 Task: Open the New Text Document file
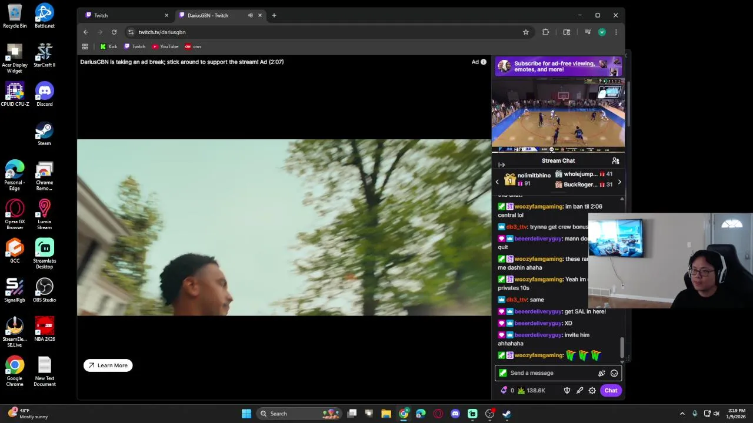45,371
